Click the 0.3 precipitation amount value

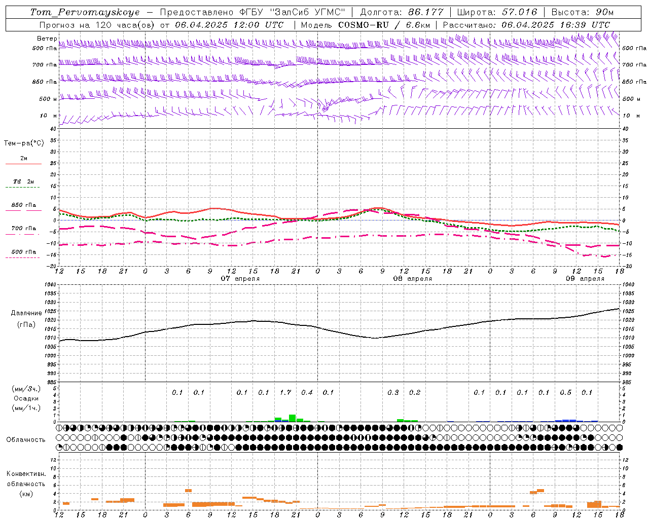(x=393, y=392)
